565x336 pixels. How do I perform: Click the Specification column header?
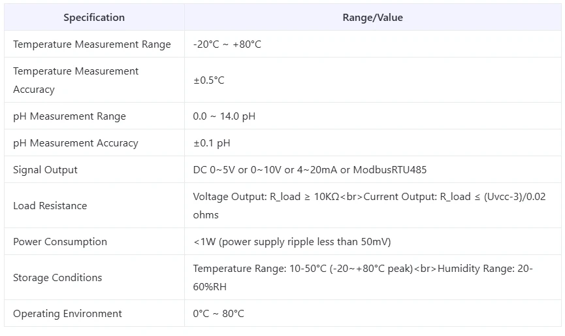(x=94, y=18)
